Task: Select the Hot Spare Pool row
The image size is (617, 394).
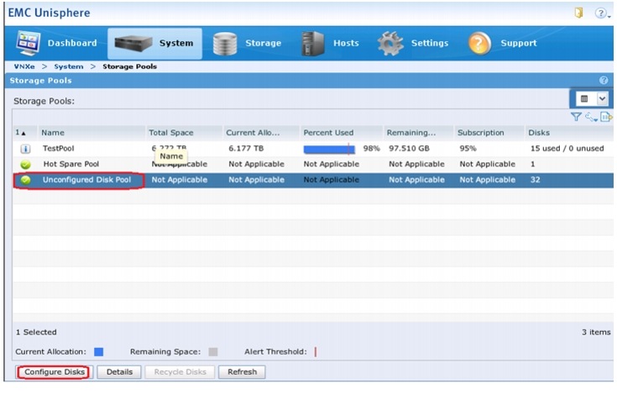Action: (313, 164)
